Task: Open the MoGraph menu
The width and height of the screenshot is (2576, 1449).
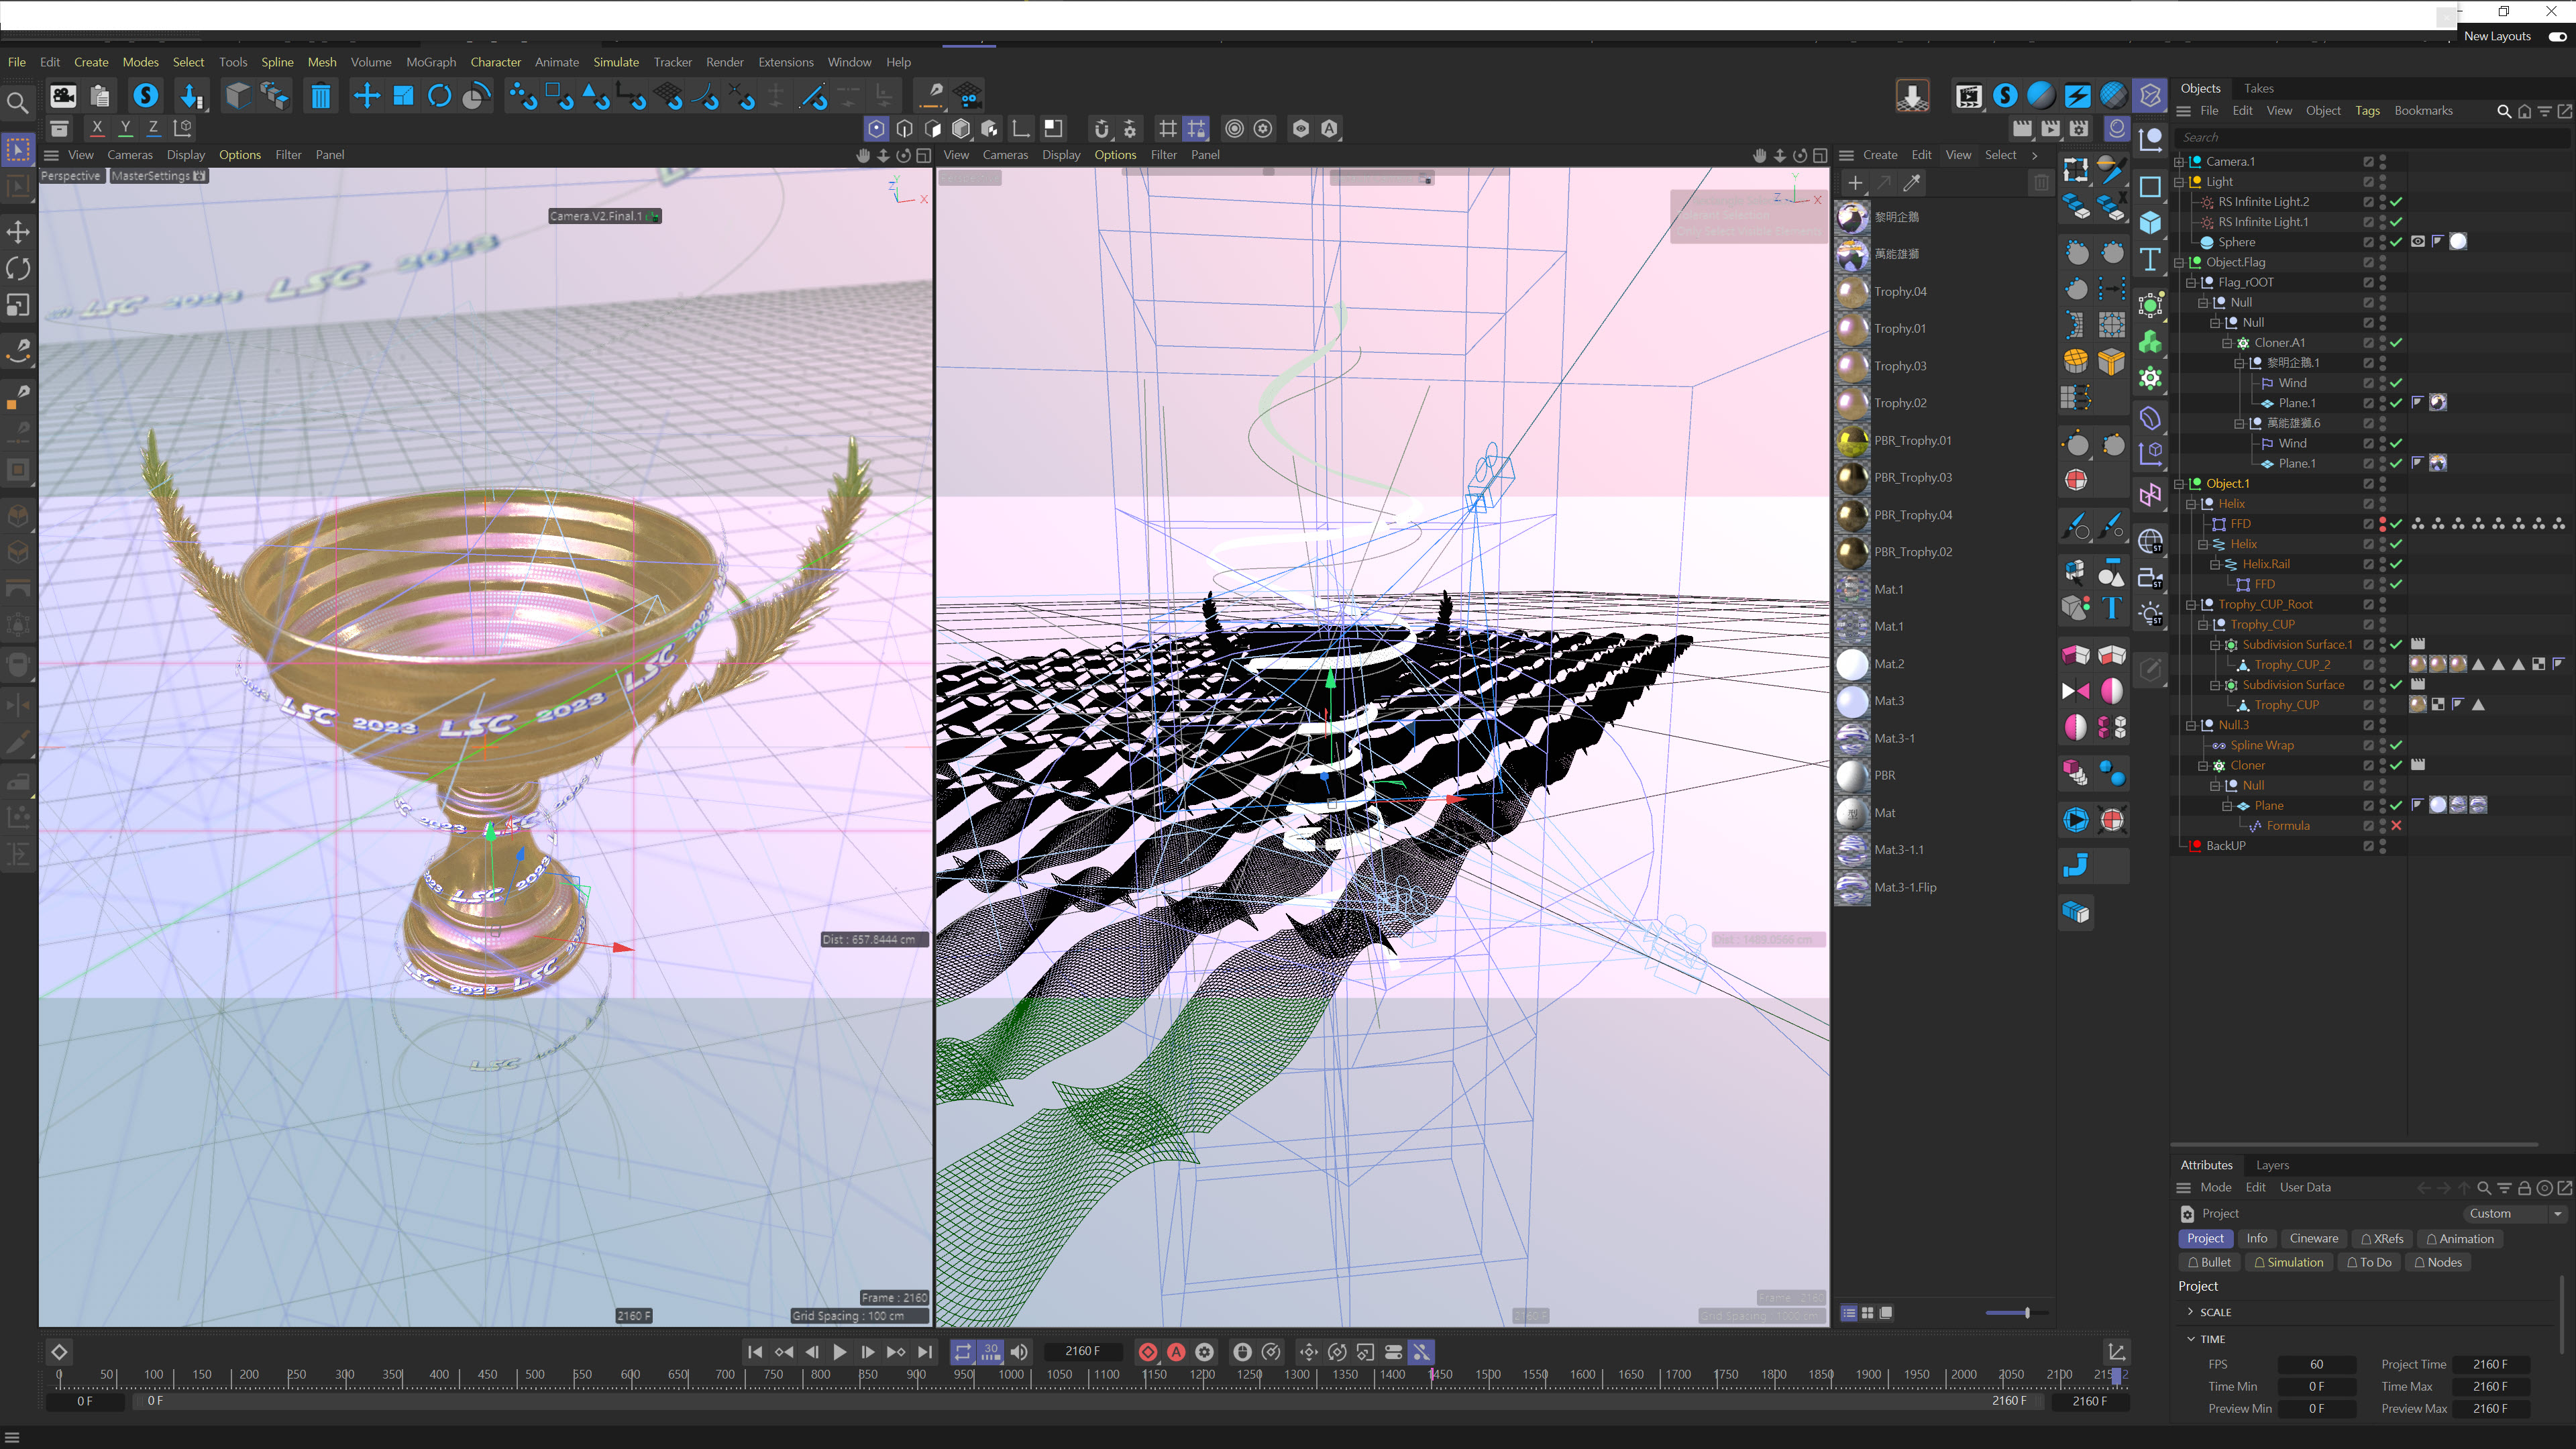Action: 431,62
